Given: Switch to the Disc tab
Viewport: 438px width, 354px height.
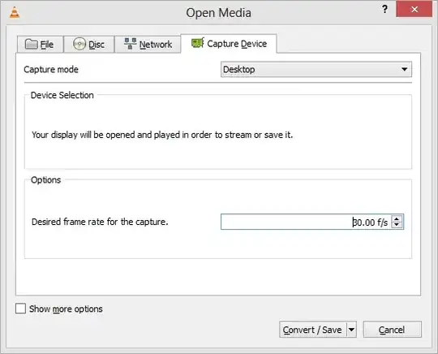Looking at the screenshot, I should coord(89,44).
